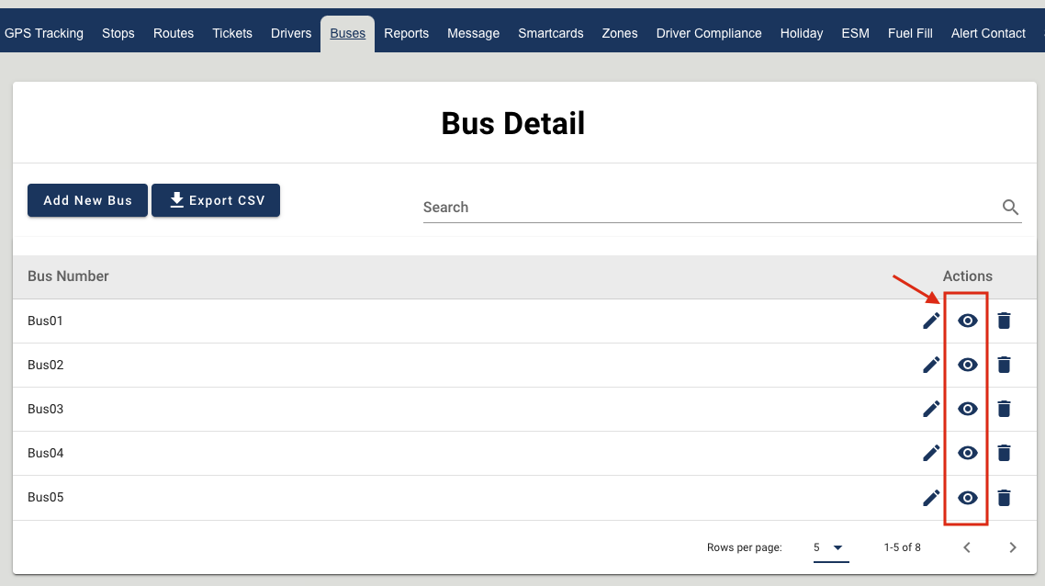The image size is (1045, 586).
Task: Delete Bus02 using the trash icon
Action: 1005,365
